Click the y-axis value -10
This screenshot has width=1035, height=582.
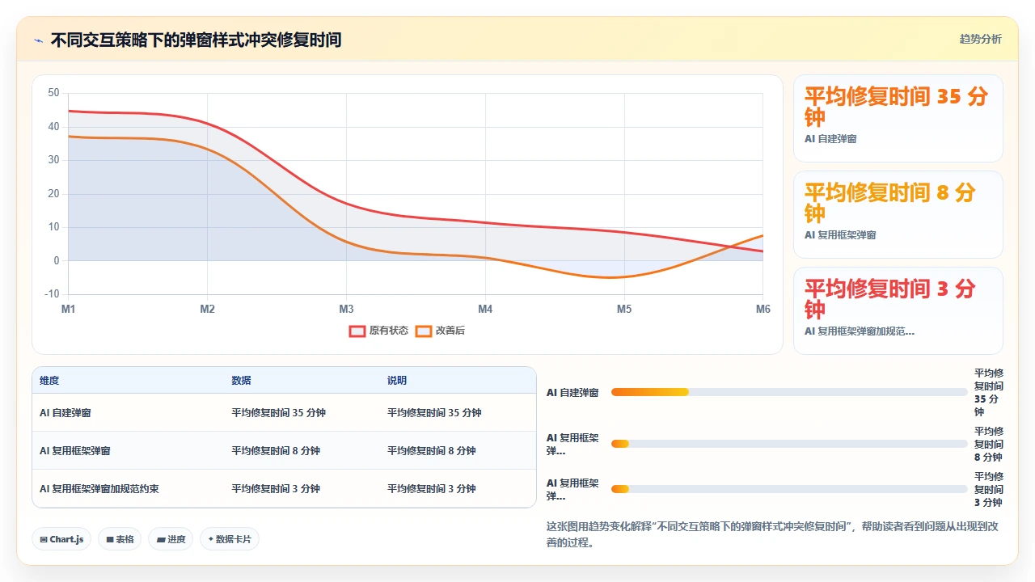click(x=52, y=294)
